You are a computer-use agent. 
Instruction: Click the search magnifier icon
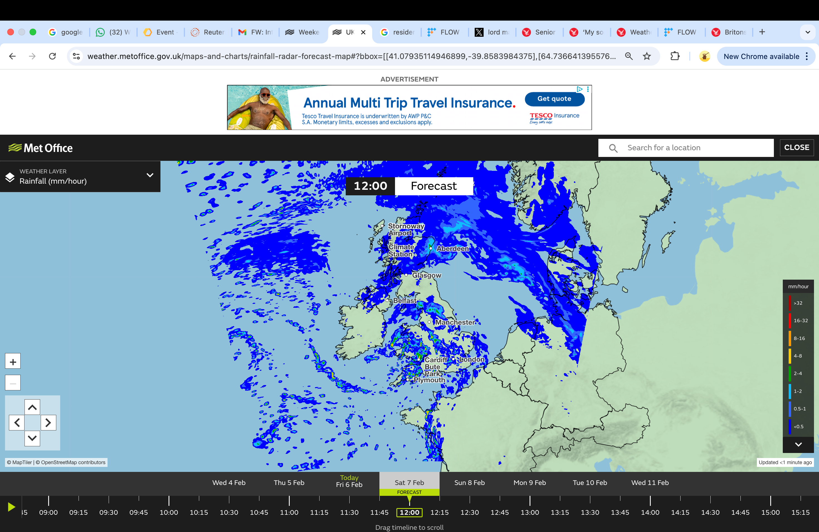[613, 148]
